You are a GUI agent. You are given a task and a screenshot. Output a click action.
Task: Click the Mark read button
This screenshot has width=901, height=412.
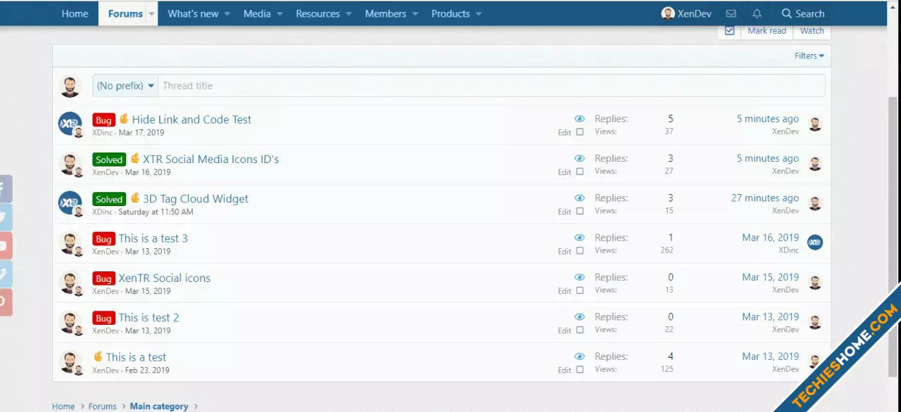(x=767, y=31)
